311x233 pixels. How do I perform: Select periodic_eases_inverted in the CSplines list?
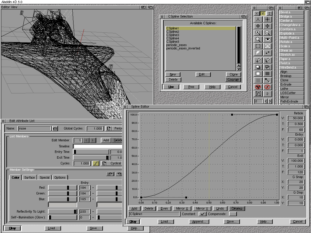point(201,48)
